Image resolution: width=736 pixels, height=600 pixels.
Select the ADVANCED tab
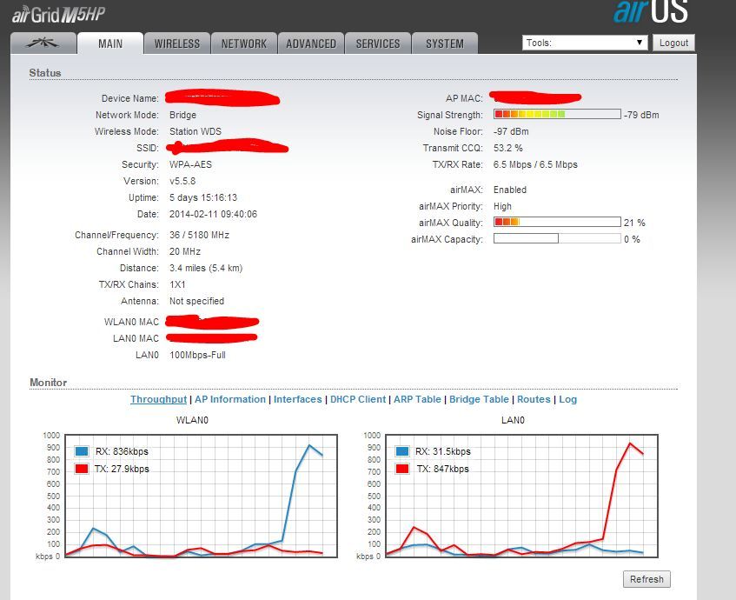(x=311, y=43)
